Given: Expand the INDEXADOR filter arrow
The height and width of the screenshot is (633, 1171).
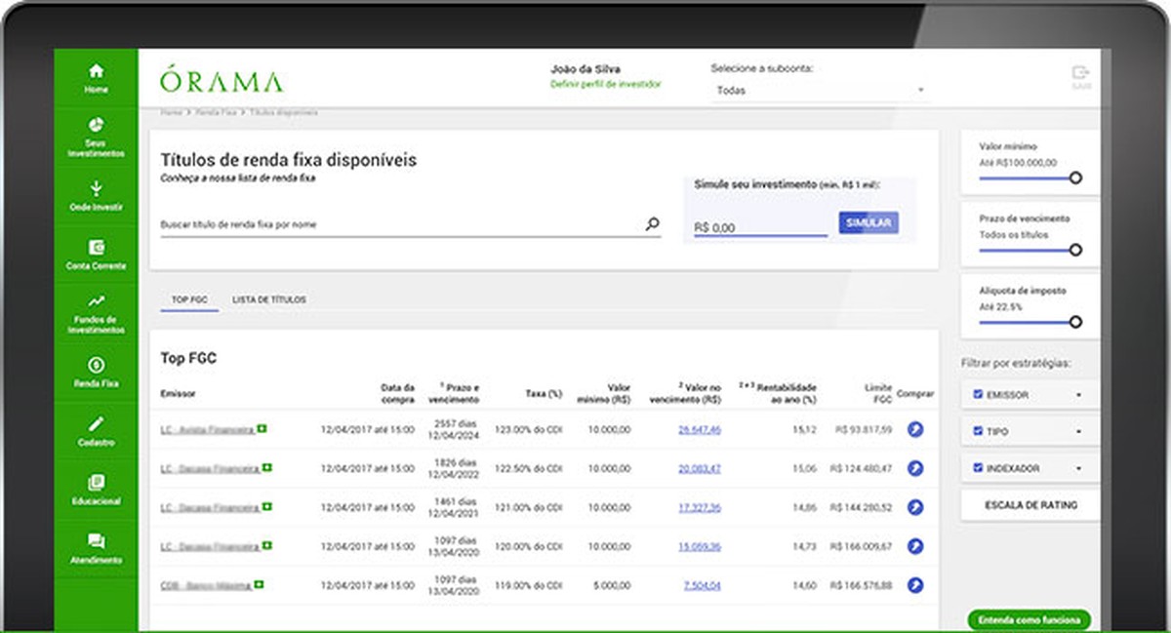Looking at the screenshot, I should [1078, 469].
